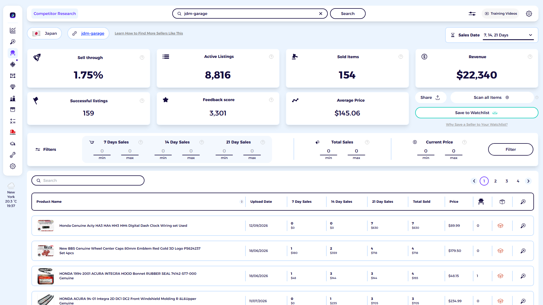
Task: Open jdm-garage seller link
Action: click(x=93, y=33)
